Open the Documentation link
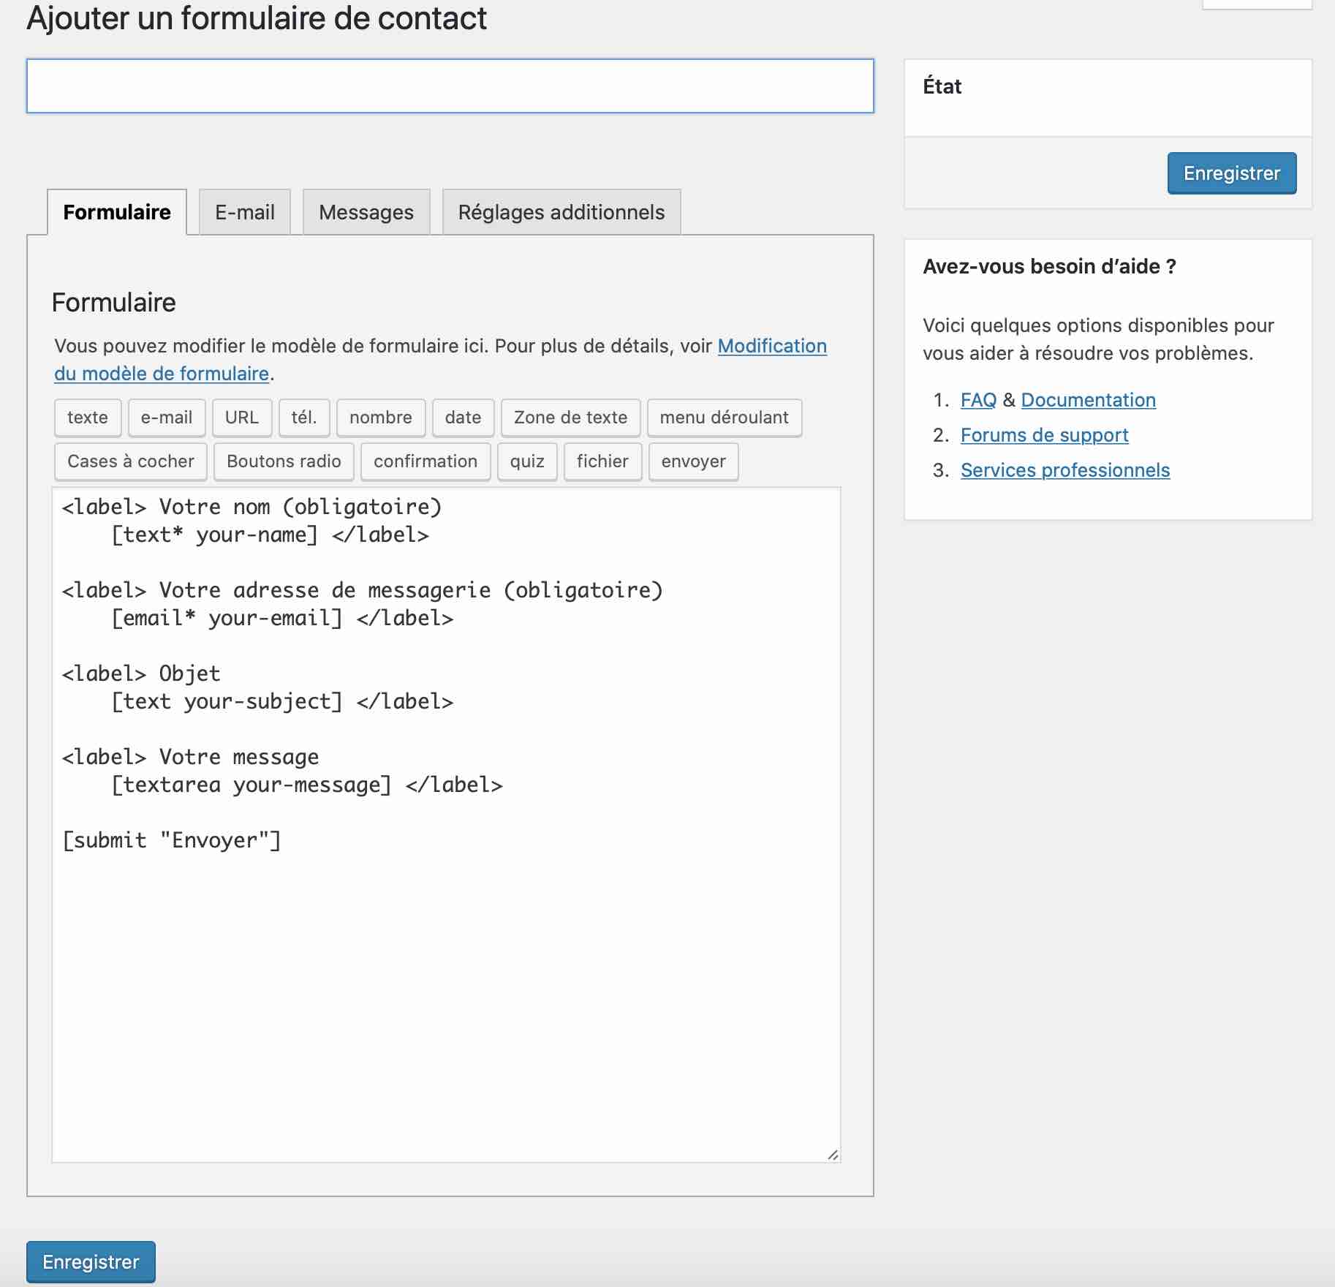 1089,399
